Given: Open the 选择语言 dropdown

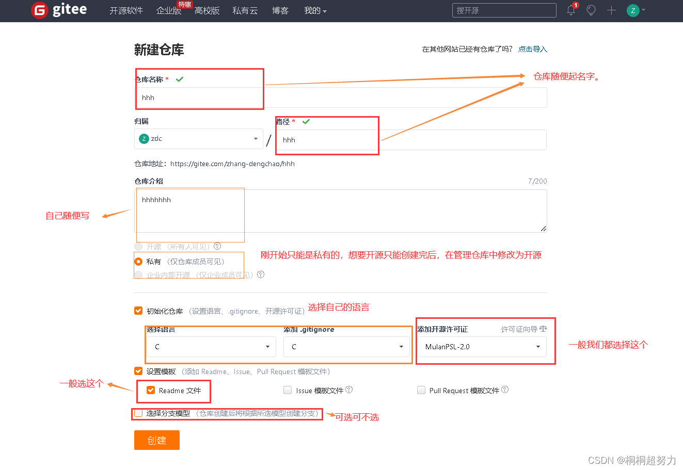Looking at the screenshot, I should coord(212,347).
